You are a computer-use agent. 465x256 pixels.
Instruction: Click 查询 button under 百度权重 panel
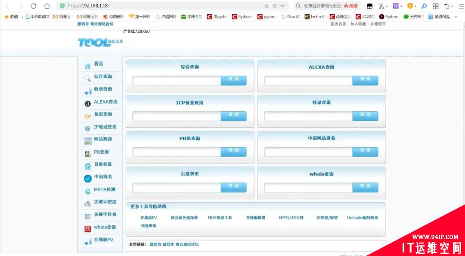[x=233, y=187]
